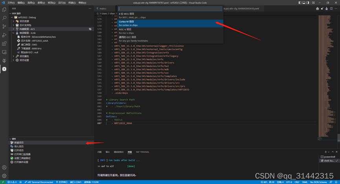The image size is (340, 184).
Task: Open the Manage gear in activity bar
Action: (4, 176)
